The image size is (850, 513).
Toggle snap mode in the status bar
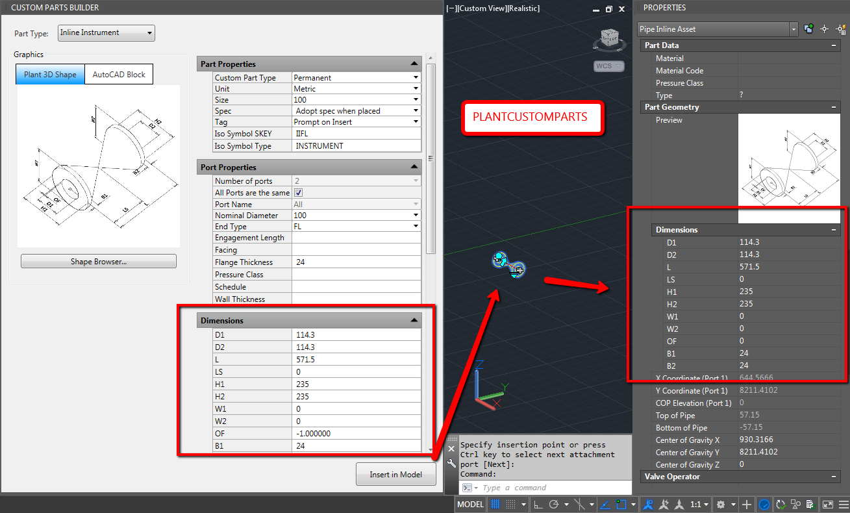511,504
